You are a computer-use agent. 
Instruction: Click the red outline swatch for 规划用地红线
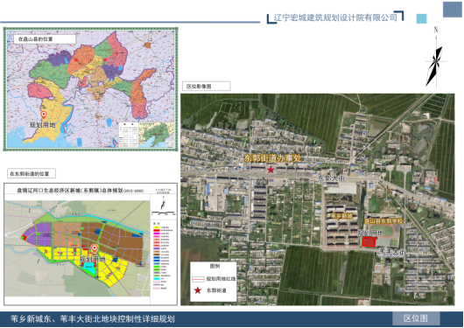coord(198,279)
